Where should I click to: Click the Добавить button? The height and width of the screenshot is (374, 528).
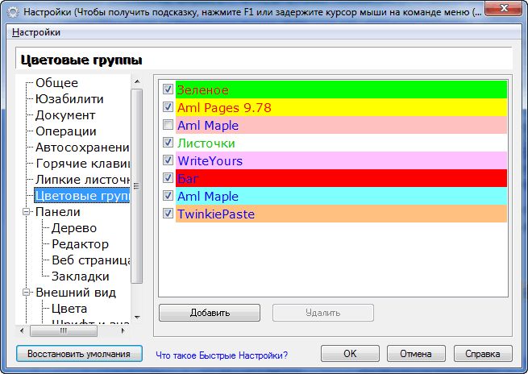[x=210, y=313]
